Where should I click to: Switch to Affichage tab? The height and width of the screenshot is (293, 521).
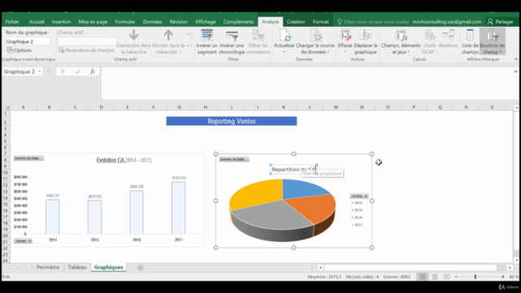click(205, 22)
